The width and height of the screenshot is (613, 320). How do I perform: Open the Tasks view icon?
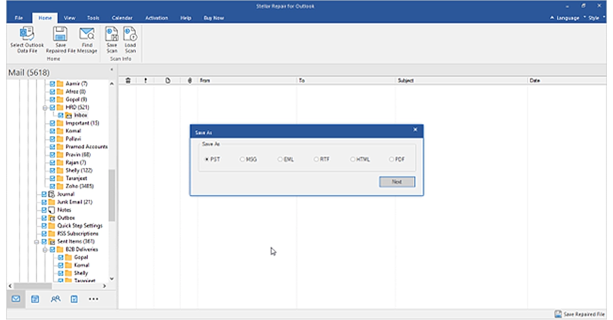tap(74, 299)
